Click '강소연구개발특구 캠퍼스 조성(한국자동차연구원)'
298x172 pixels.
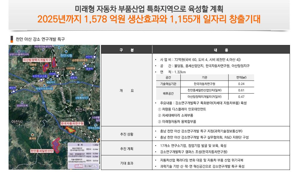click(x=194, y=152)
